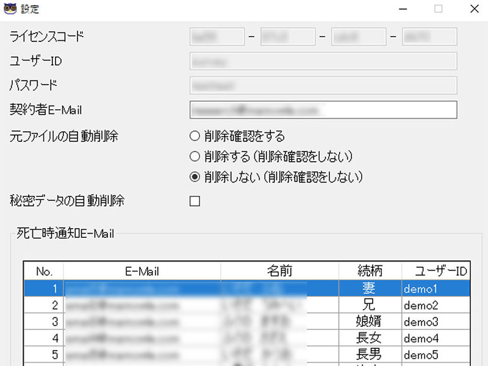Sort by E-Mail column header
488x366 pixels.
click(142, 271)
